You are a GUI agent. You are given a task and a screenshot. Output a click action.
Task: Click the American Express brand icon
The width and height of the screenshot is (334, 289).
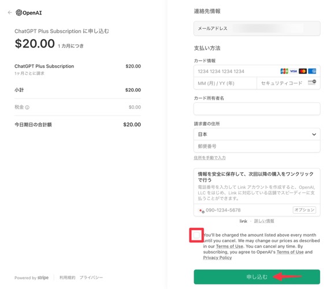pos(312,71)
